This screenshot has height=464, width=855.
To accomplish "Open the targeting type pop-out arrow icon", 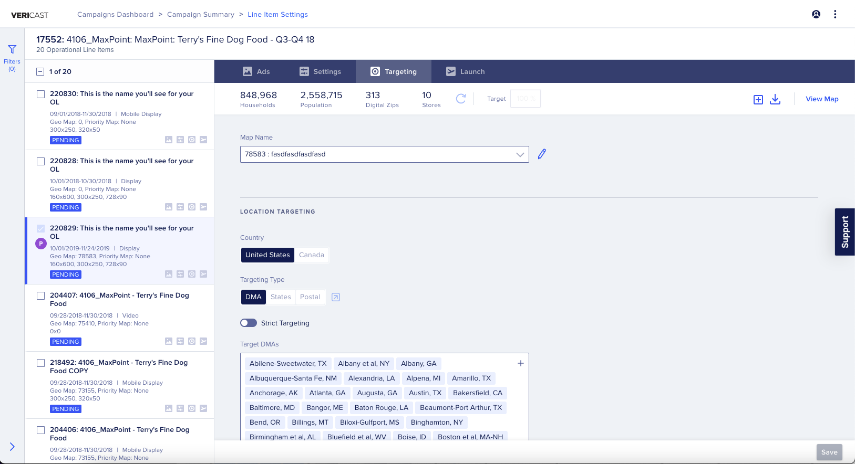I will pos(336,297).
